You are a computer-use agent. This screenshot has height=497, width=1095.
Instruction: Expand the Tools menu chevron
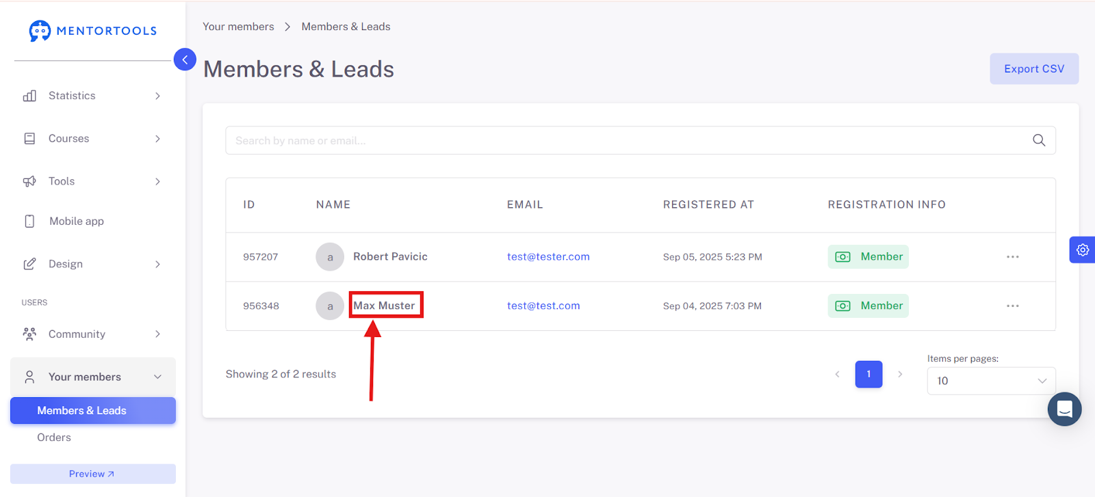point(157,181)
